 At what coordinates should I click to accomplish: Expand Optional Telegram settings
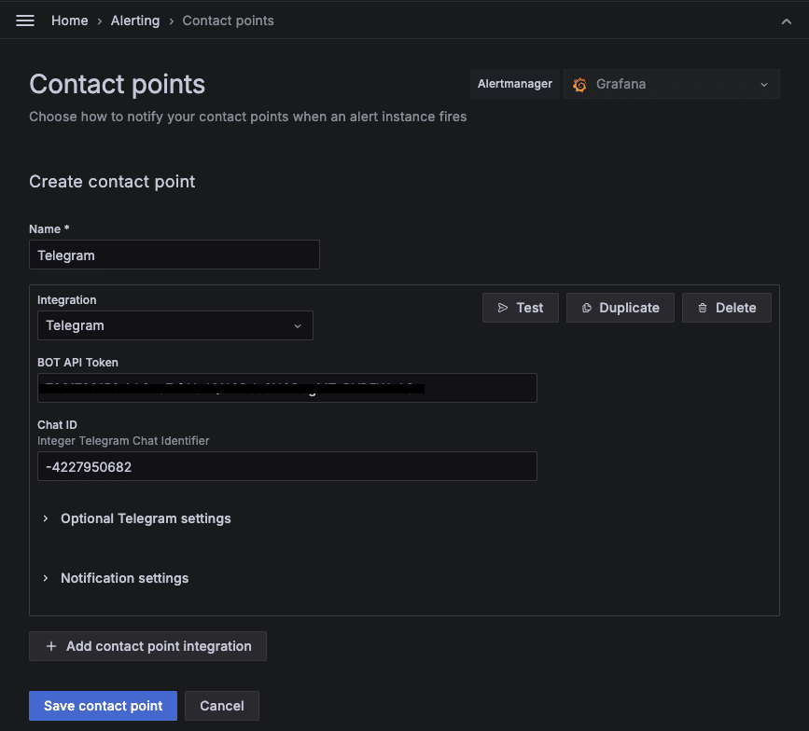tap(145, 518)
